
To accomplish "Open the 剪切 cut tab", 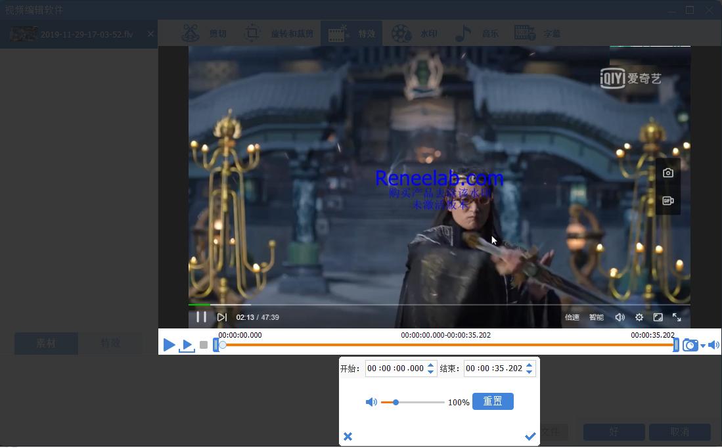I will point(203,34).
